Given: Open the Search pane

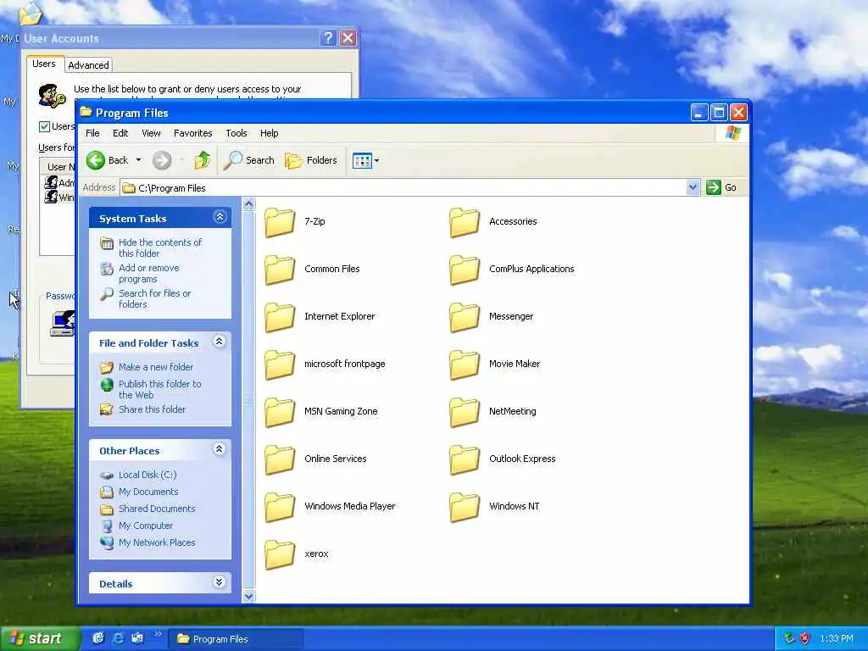Looking at the screenshot, I should pyautogui.click(x=249, y=160).
